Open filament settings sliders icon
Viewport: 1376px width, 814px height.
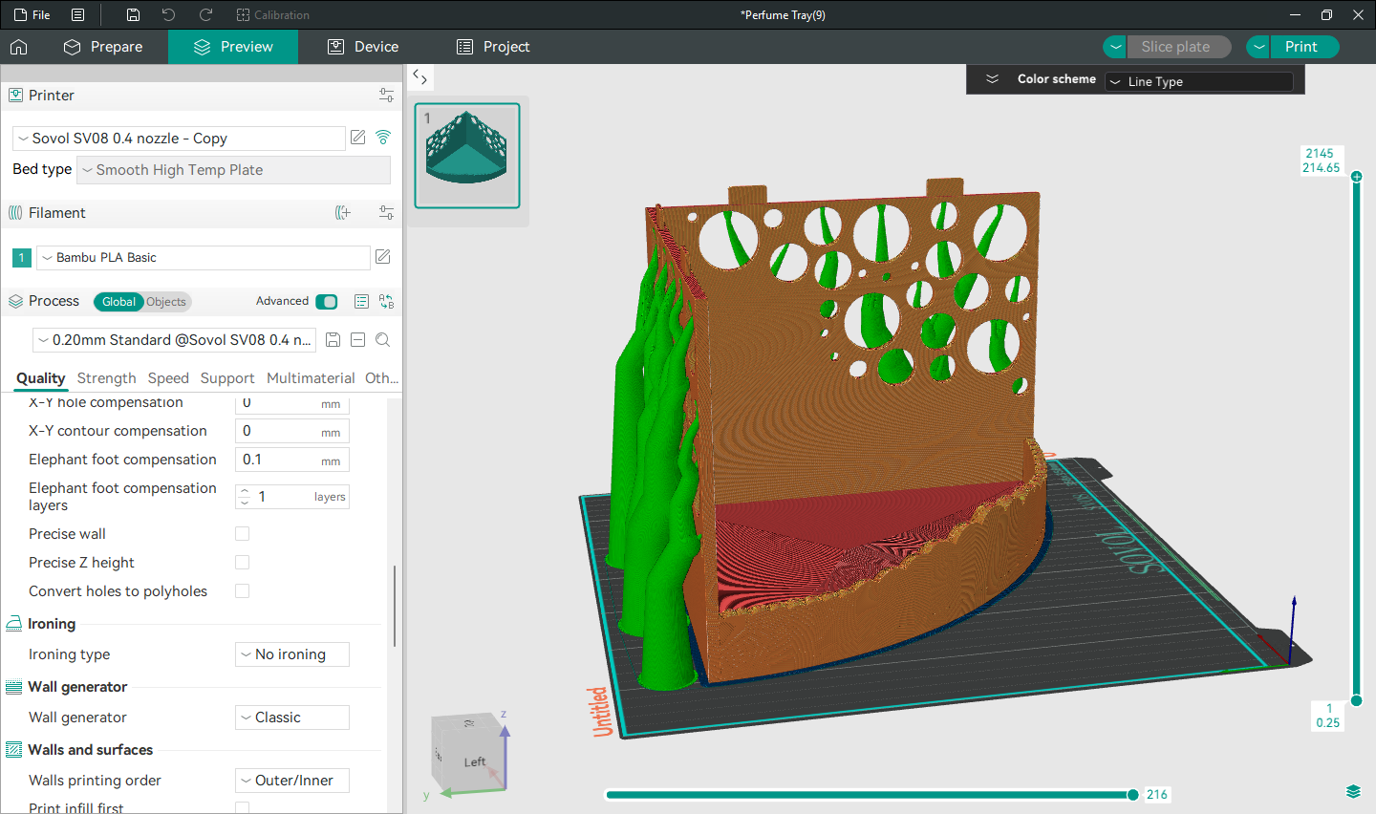pos(386,212)
